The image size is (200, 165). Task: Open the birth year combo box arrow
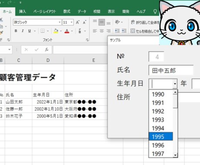(175, 83)
